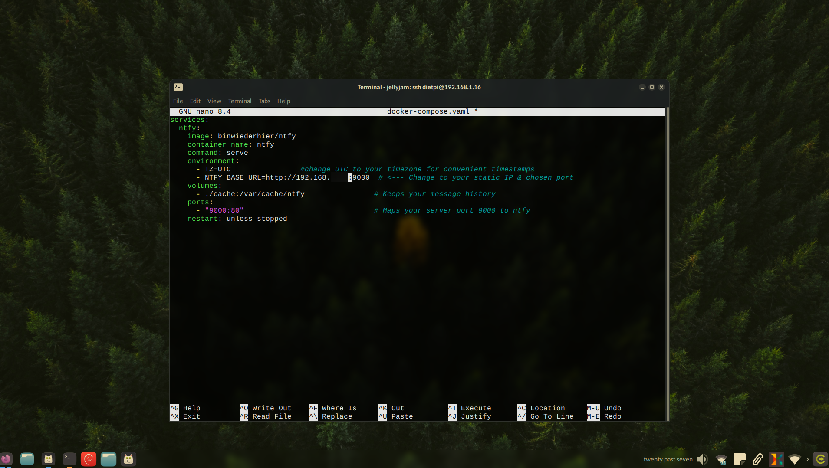The width and height of the screenshot is (829, 468).
Task: Launch the cat terminal icon with the blue indicator
Action: (x=48, y=459)
